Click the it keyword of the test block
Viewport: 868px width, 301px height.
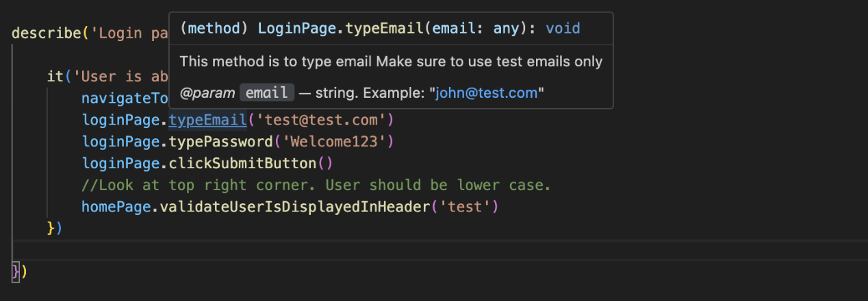pos(55,77)
